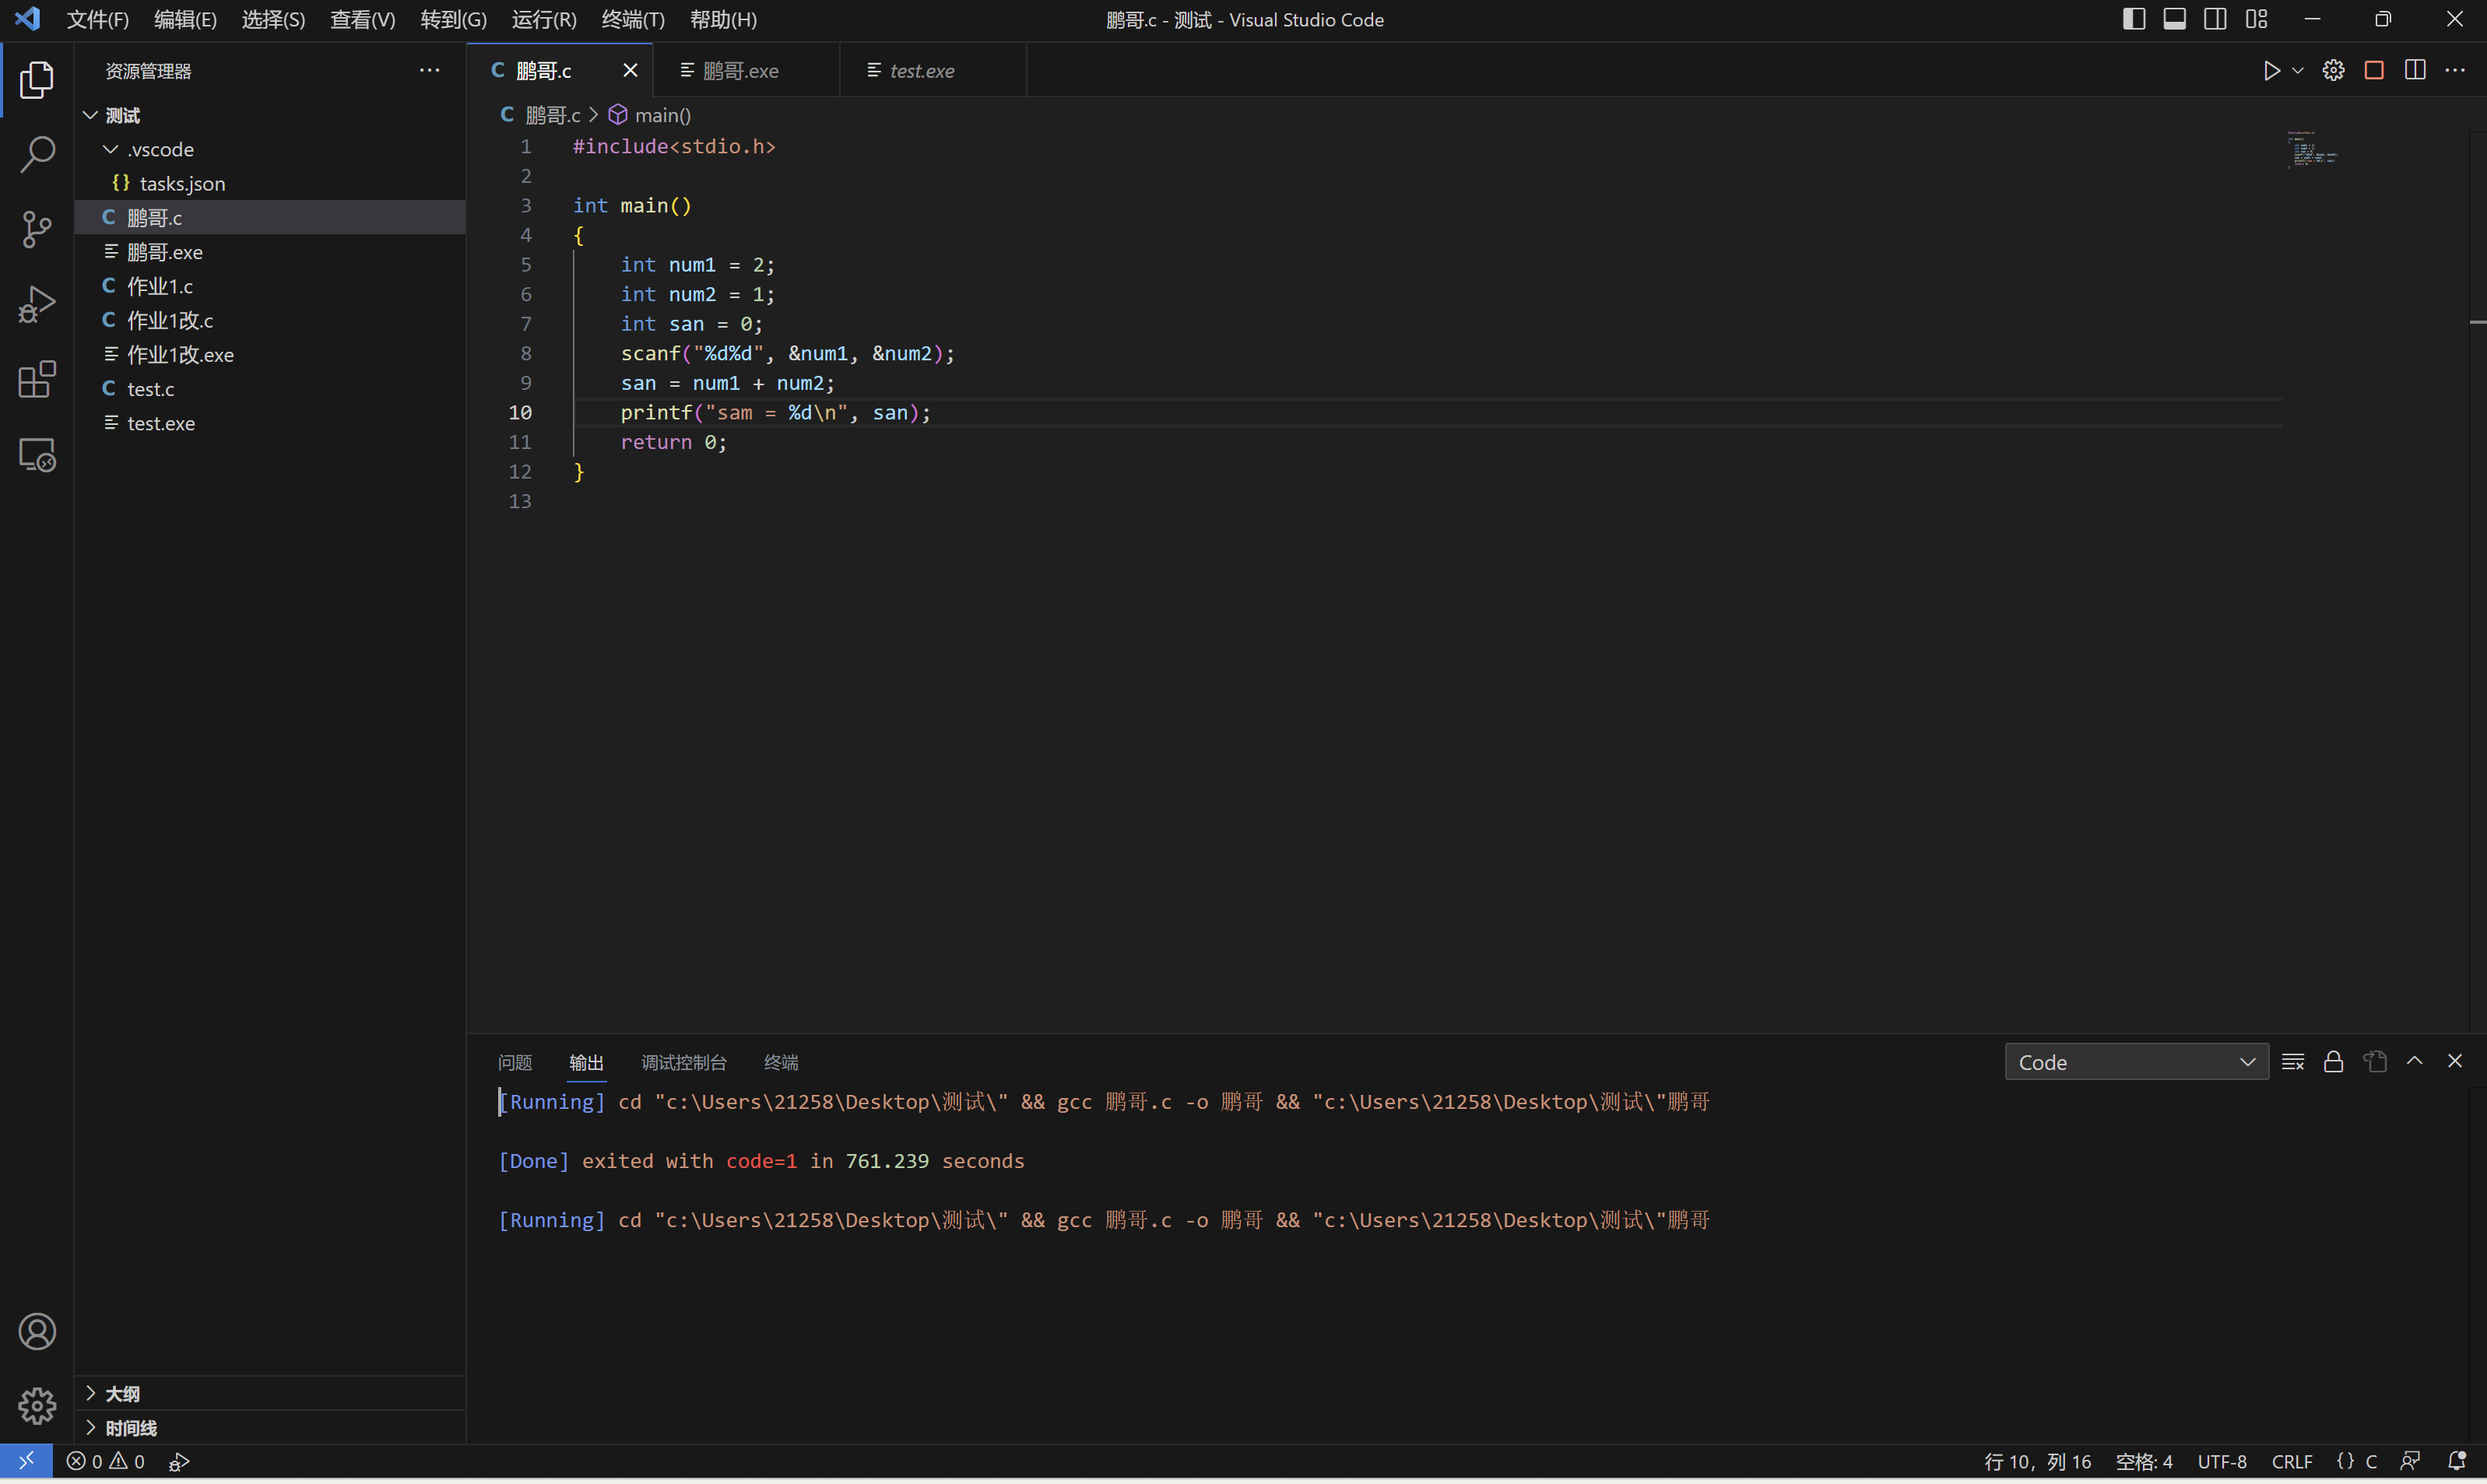Open the run options dropdown arrow

pyautogui.click(x=2297, y=71)
